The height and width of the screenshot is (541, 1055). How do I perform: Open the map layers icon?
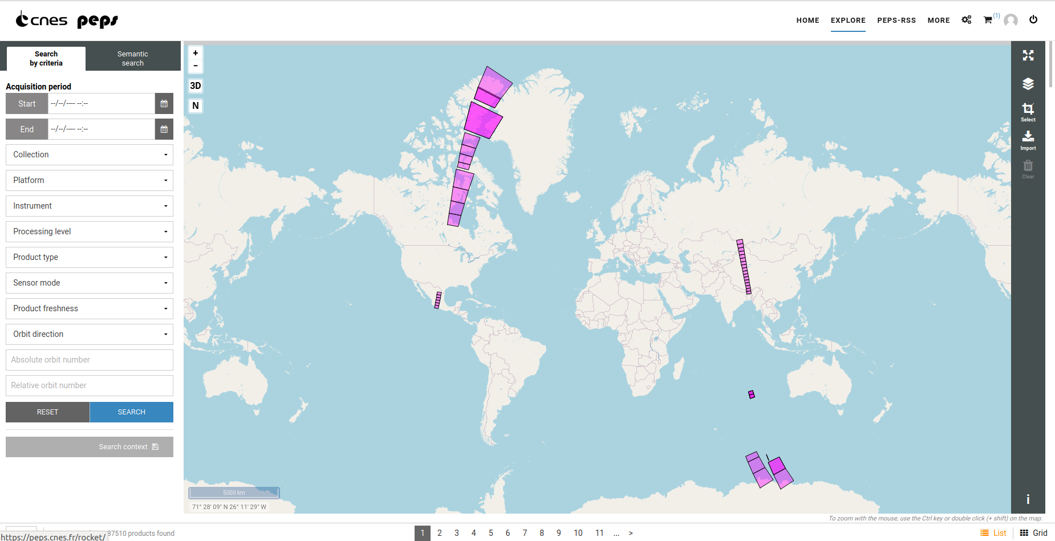pyautogui.click(x=1028, y=84)
